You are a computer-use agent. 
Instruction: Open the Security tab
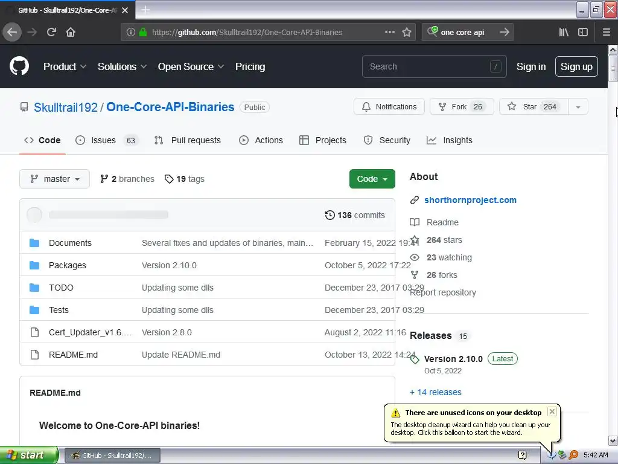click(387, 140)
